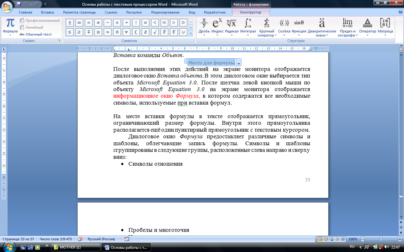Viewport: 404px width, 252px height.
Task: Click the zoom in plus button
Action: 400,239
